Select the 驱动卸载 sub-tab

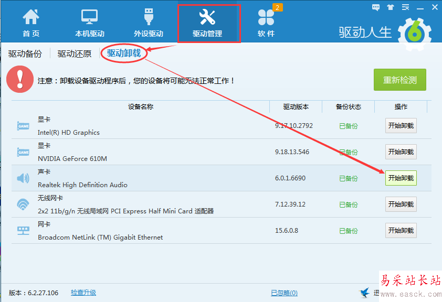[124, 53]
